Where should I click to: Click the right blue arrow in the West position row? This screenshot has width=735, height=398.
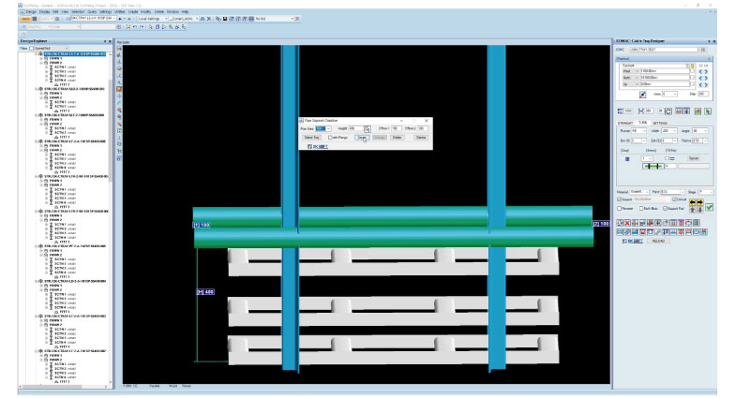706,71
